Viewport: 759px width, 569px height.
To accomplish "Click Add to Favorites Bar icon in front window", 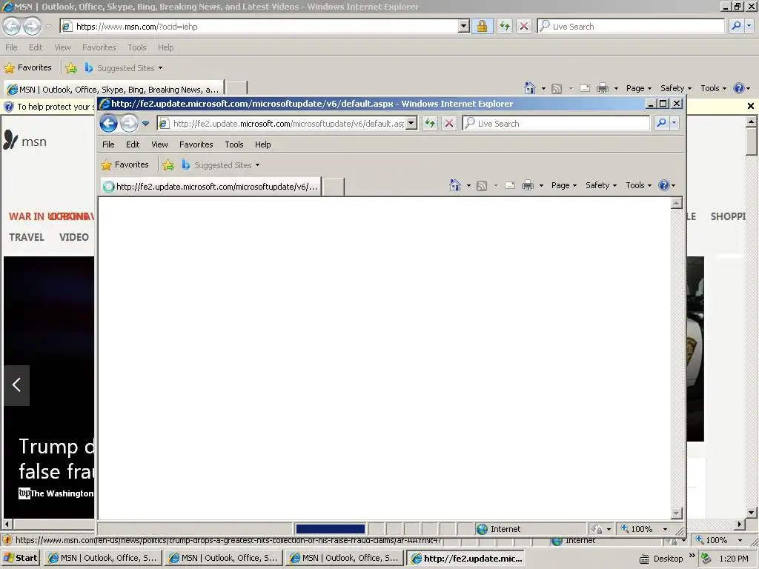I will click(x=168, y=165).
